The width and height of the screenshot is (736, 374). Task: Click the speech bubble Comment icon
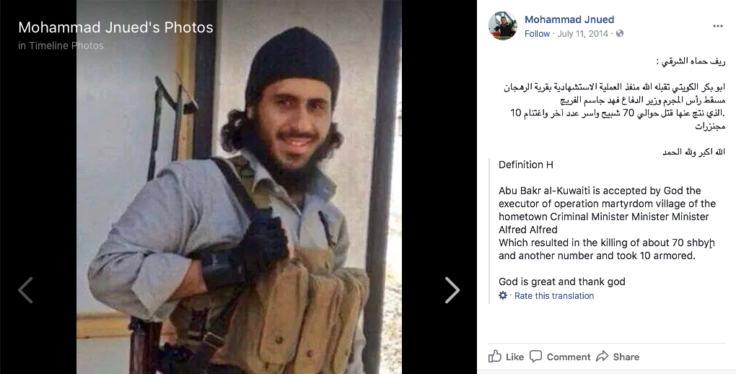(x=535, y=356)
